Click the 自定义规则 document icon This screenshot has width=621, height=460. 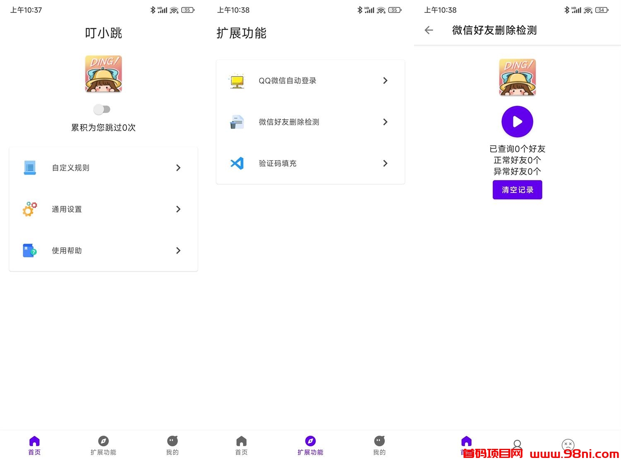point(30,168)
